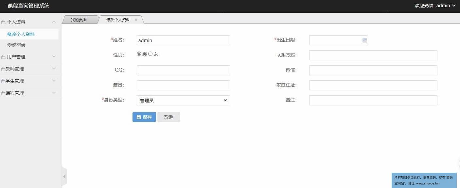Select the 男 gender radio button
The width and height of the screenshot is (460, 188).
[139, 54]
